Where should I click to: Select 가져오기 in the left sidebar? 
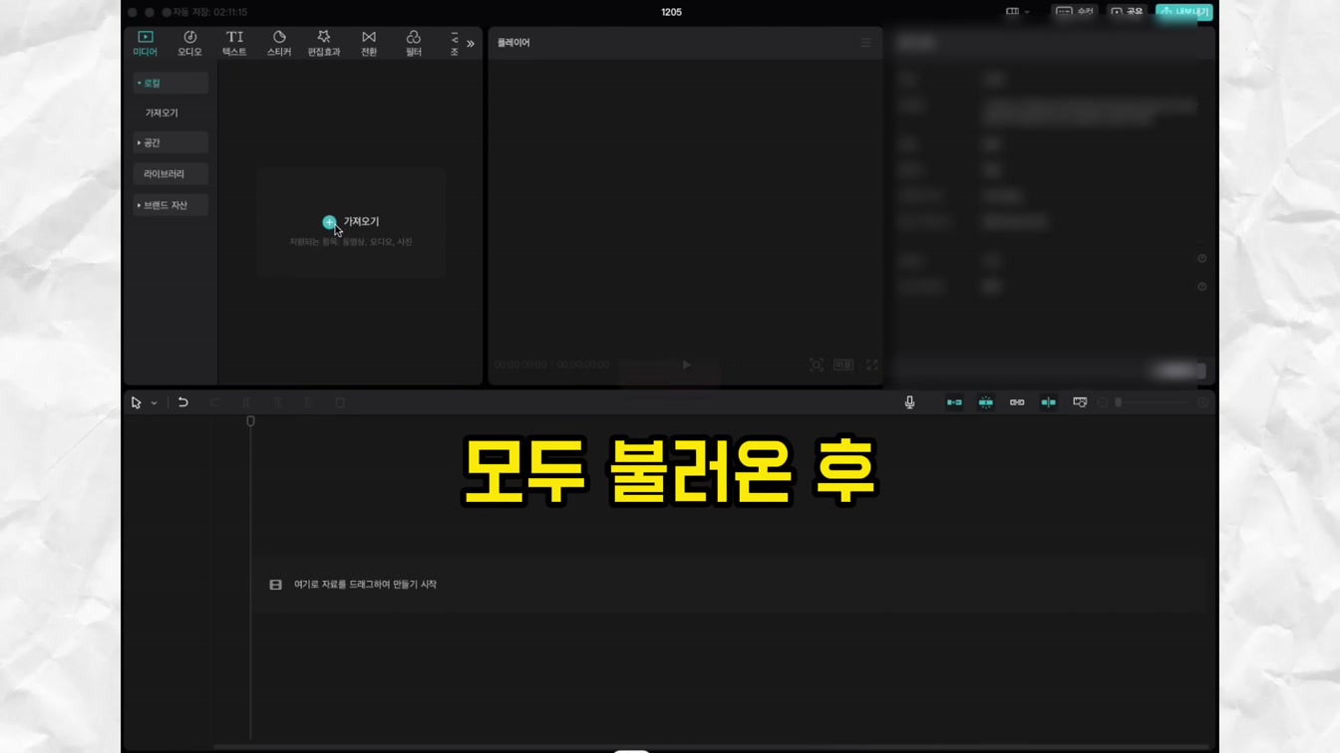pos(162,113)
